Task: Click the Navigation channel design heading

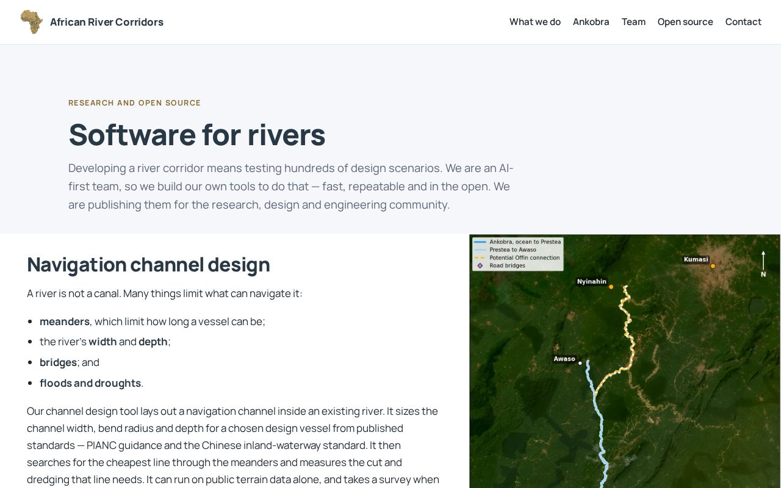Action: coord(148,265)
